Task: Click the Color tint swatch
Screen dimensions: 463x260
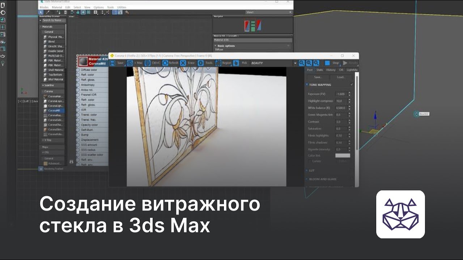Action: (343, 156)
